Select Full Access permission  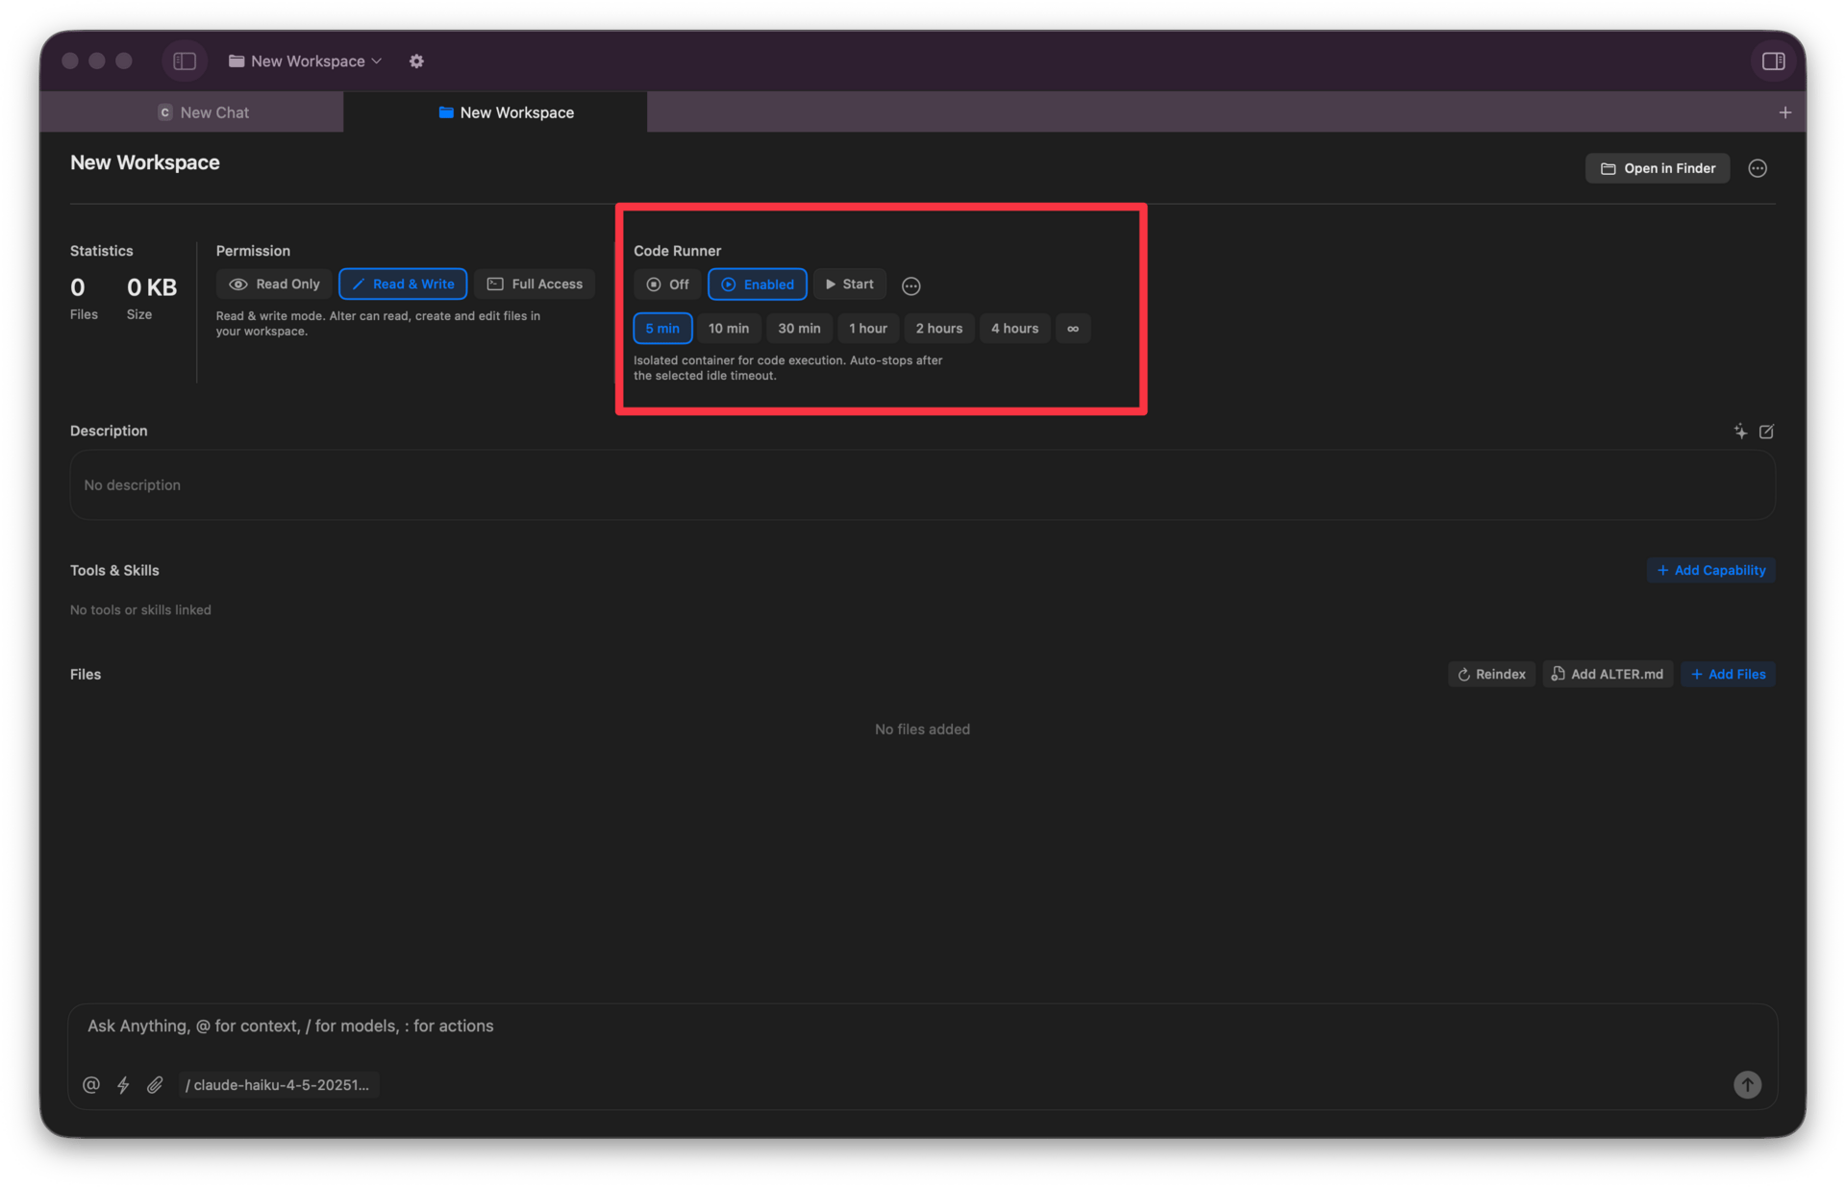[x=535, y=284]
